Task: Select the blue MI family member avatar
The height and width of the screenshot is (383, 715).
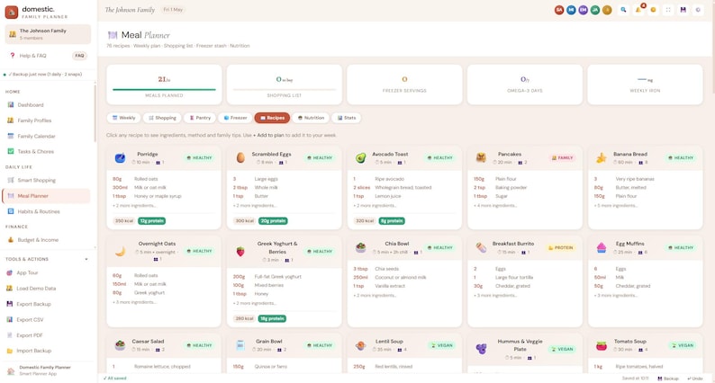Action: coord(571,10)
